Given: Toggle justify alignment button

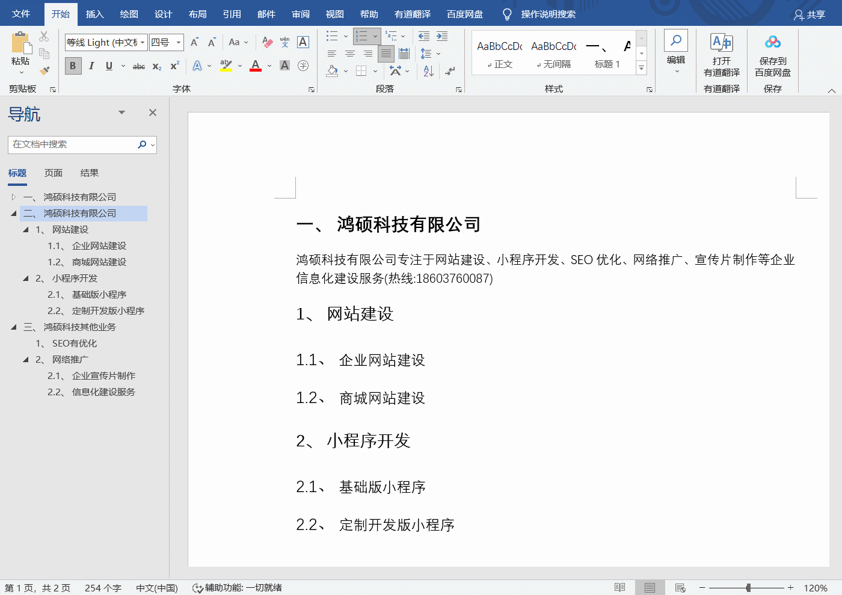Looking at the screenshot, I should click(386, 54).
